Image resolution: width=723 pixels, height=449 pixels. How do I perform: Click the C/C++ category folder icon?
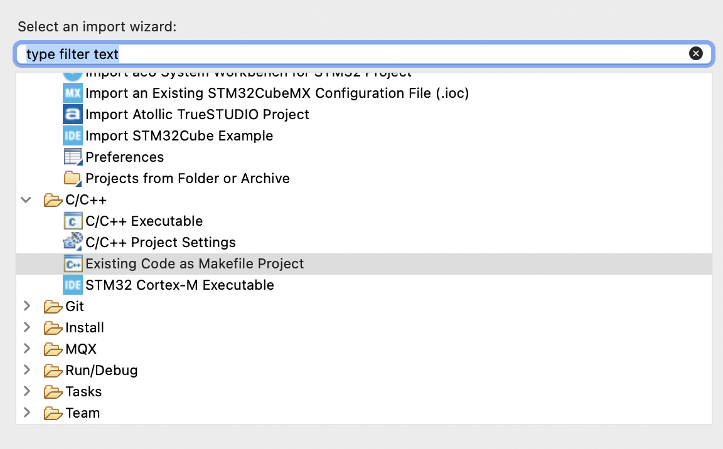click(x=53, y=199)
